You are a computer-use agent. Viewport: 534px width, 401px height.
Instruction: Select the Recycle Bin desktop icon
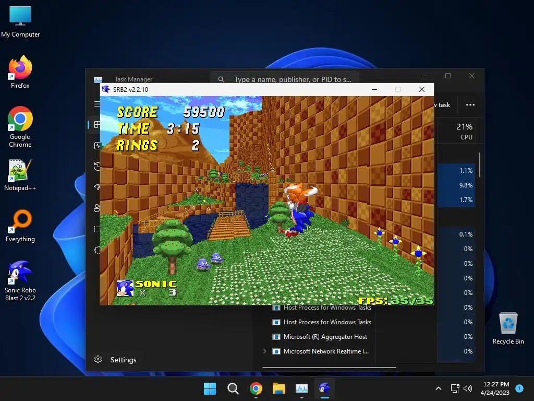(508, 328)
